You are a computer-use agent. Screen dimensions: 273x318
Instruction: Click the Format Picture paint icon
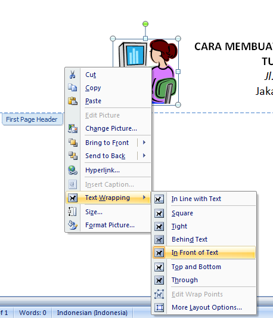pyautogui.click(x=73, y=225)
